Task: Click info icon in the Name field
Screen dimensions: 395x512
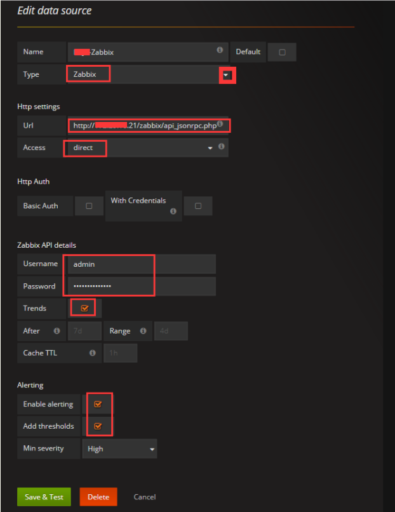Action: click(220, 50)
